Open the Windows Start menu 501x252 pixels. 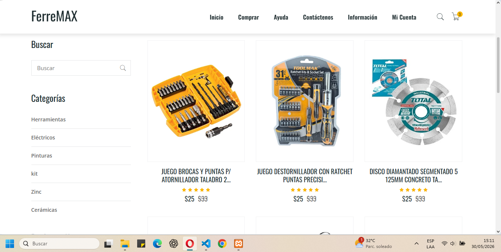tap(10, 244)
